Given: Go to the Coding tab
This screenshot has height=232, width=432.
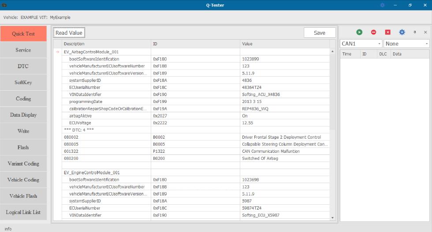Looking at the screenshot, I should (x=23, y=99).
